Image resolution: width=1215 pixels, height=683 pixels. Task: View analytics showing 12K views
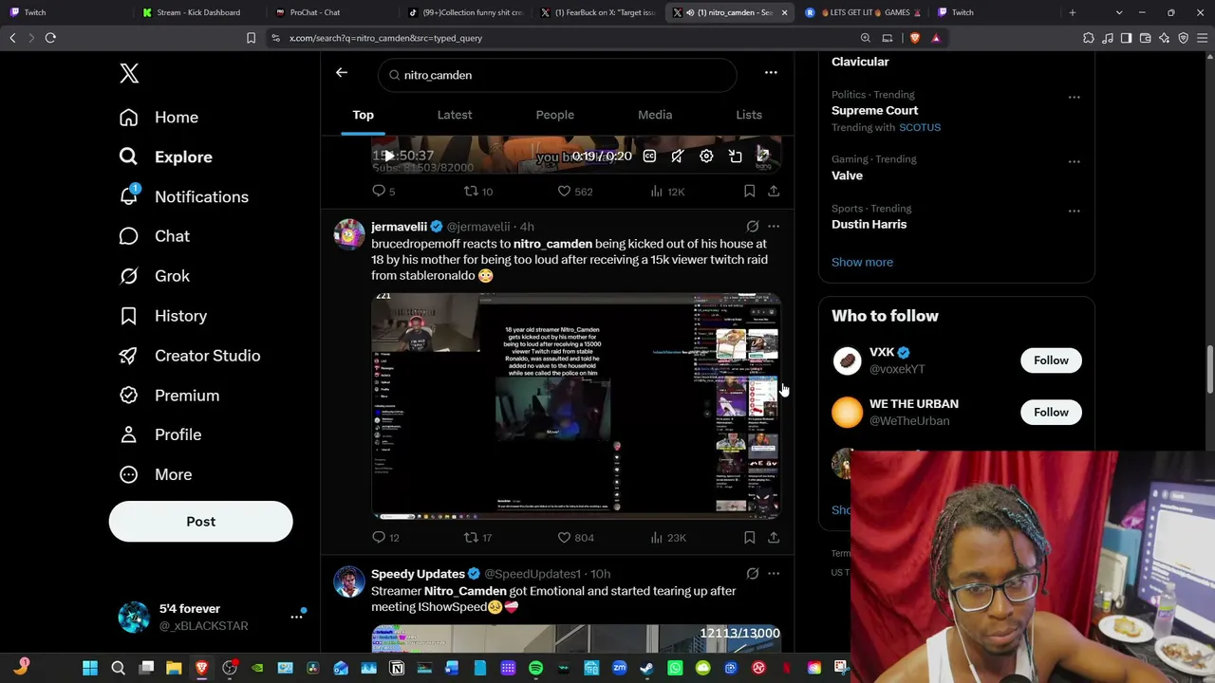(666, 192)
